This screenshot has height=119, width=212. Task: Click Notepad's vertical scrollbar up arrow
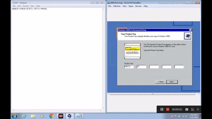pos(103,9)
